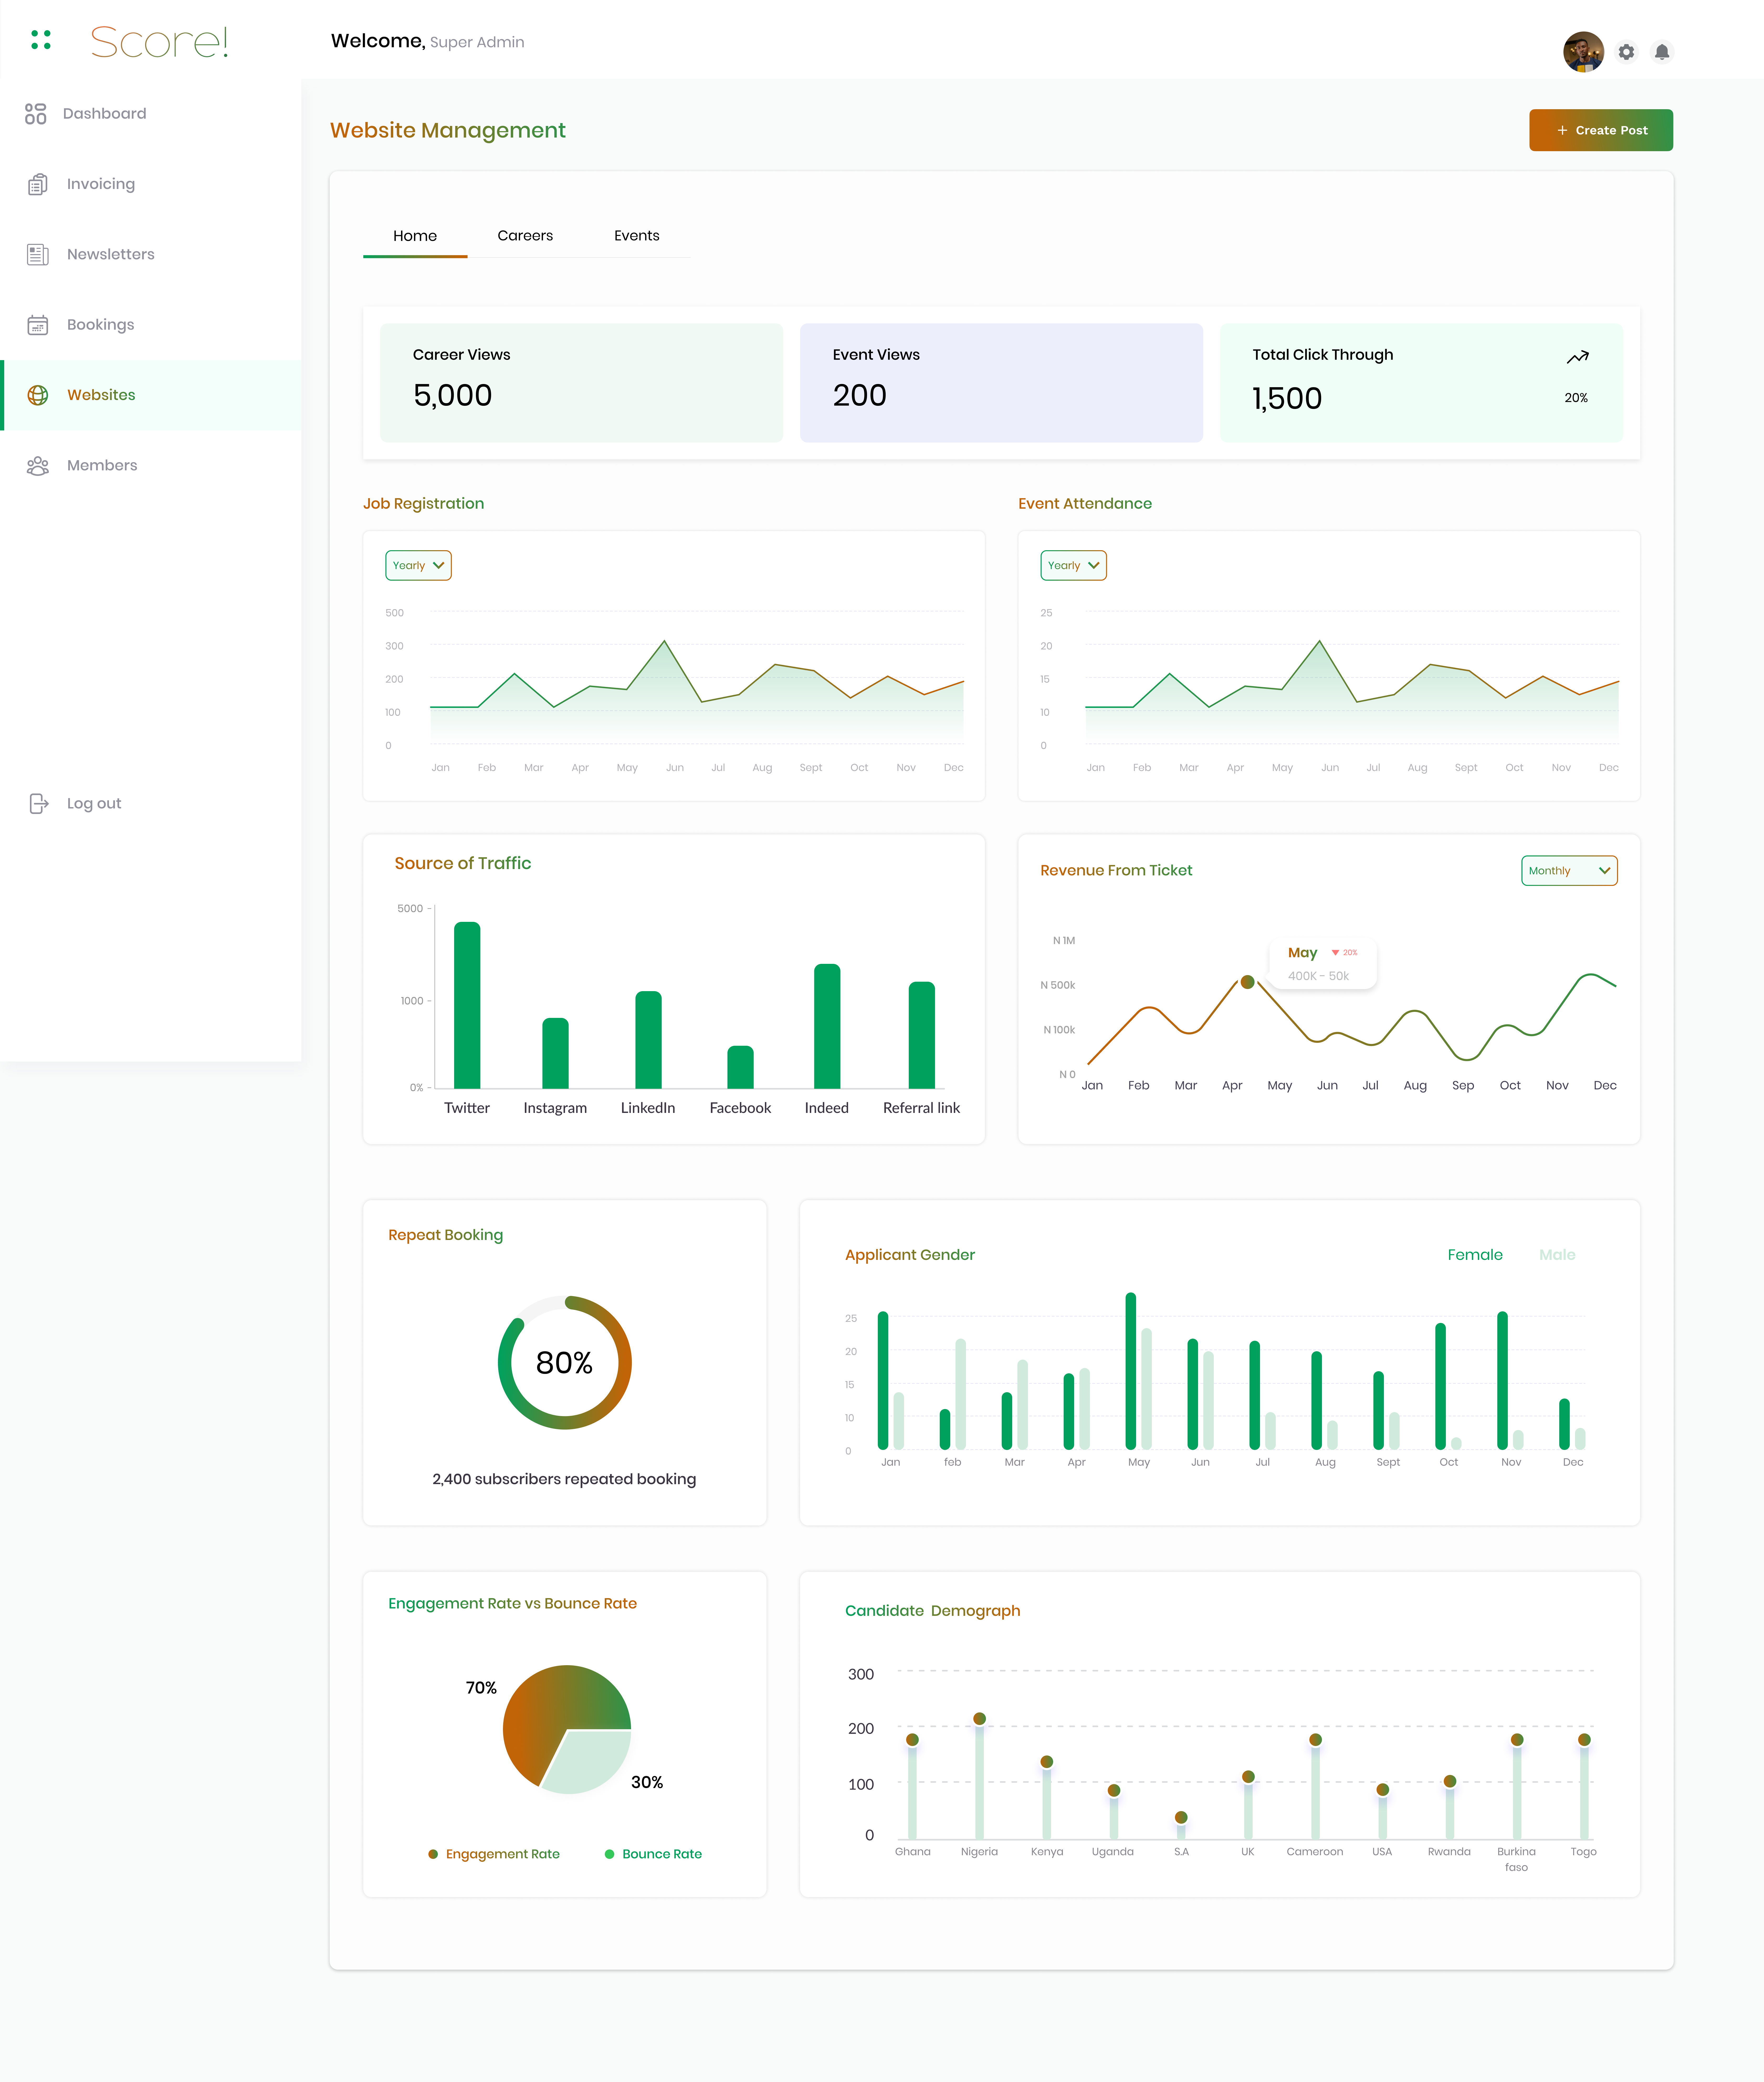This screenshot has width=1764, height=2082.
Task: Click the Career Views card
Action: coord(581,383)
